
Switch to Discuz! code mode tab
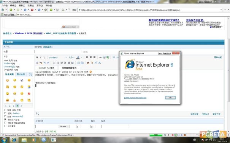(46, 68)
